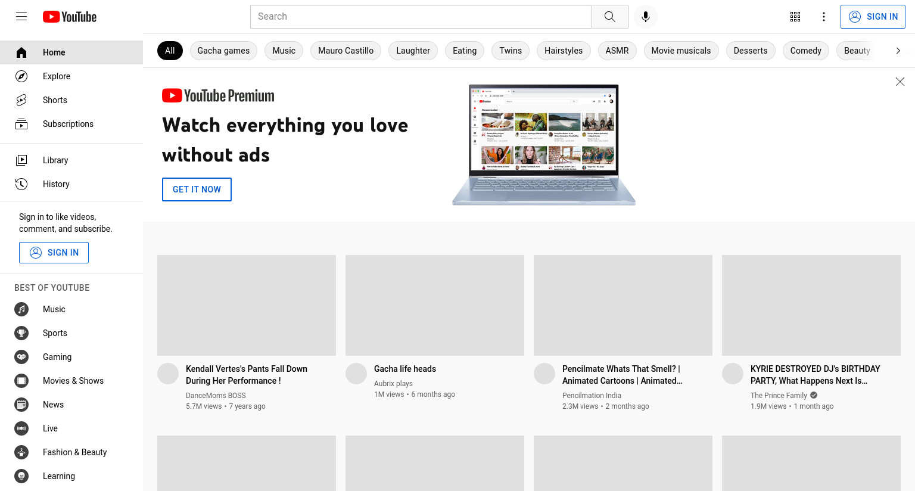
Task: Click the Home icon in sidebar
Action: (21, 52)
